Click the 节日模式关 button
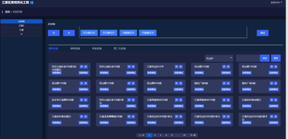288x139 pixels. (x=89, y=33)
